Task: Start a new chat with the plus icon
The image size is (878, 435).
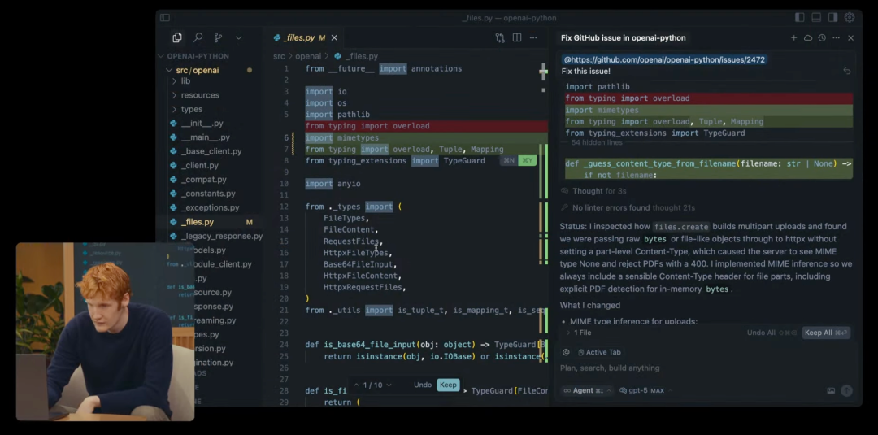Action: point(793,38)
